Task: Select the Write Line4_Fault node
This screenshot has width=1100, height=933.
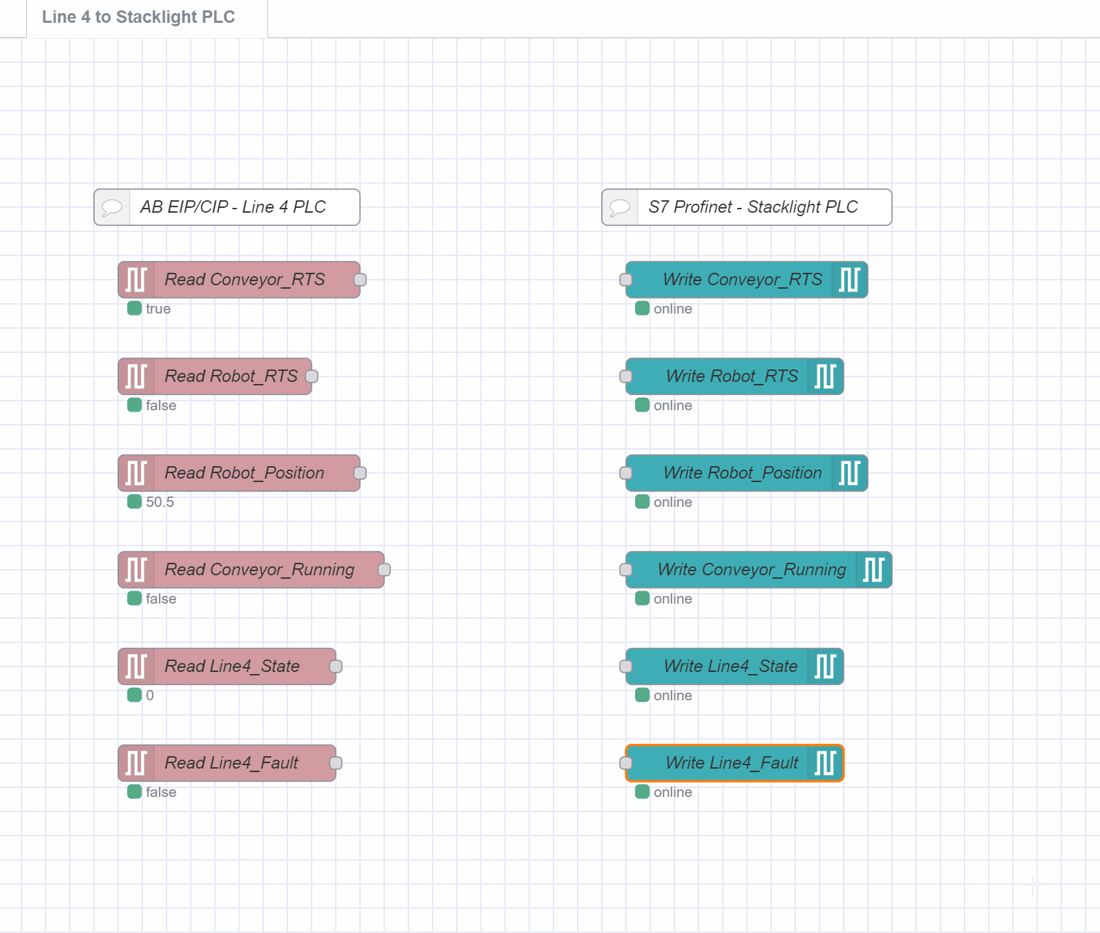Action: tap(732, 763)
